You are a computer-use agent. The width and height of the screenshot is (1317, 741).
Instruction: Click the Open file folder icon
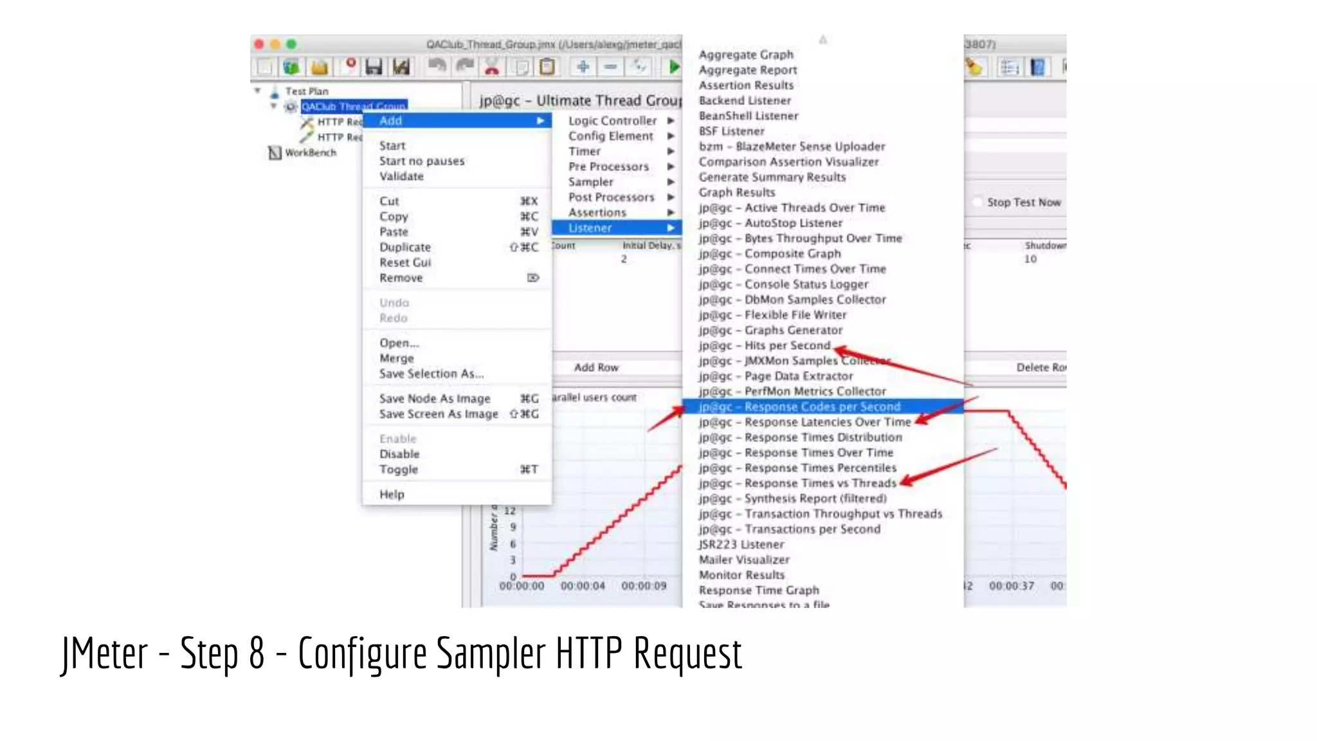click(x=320, y=67)
